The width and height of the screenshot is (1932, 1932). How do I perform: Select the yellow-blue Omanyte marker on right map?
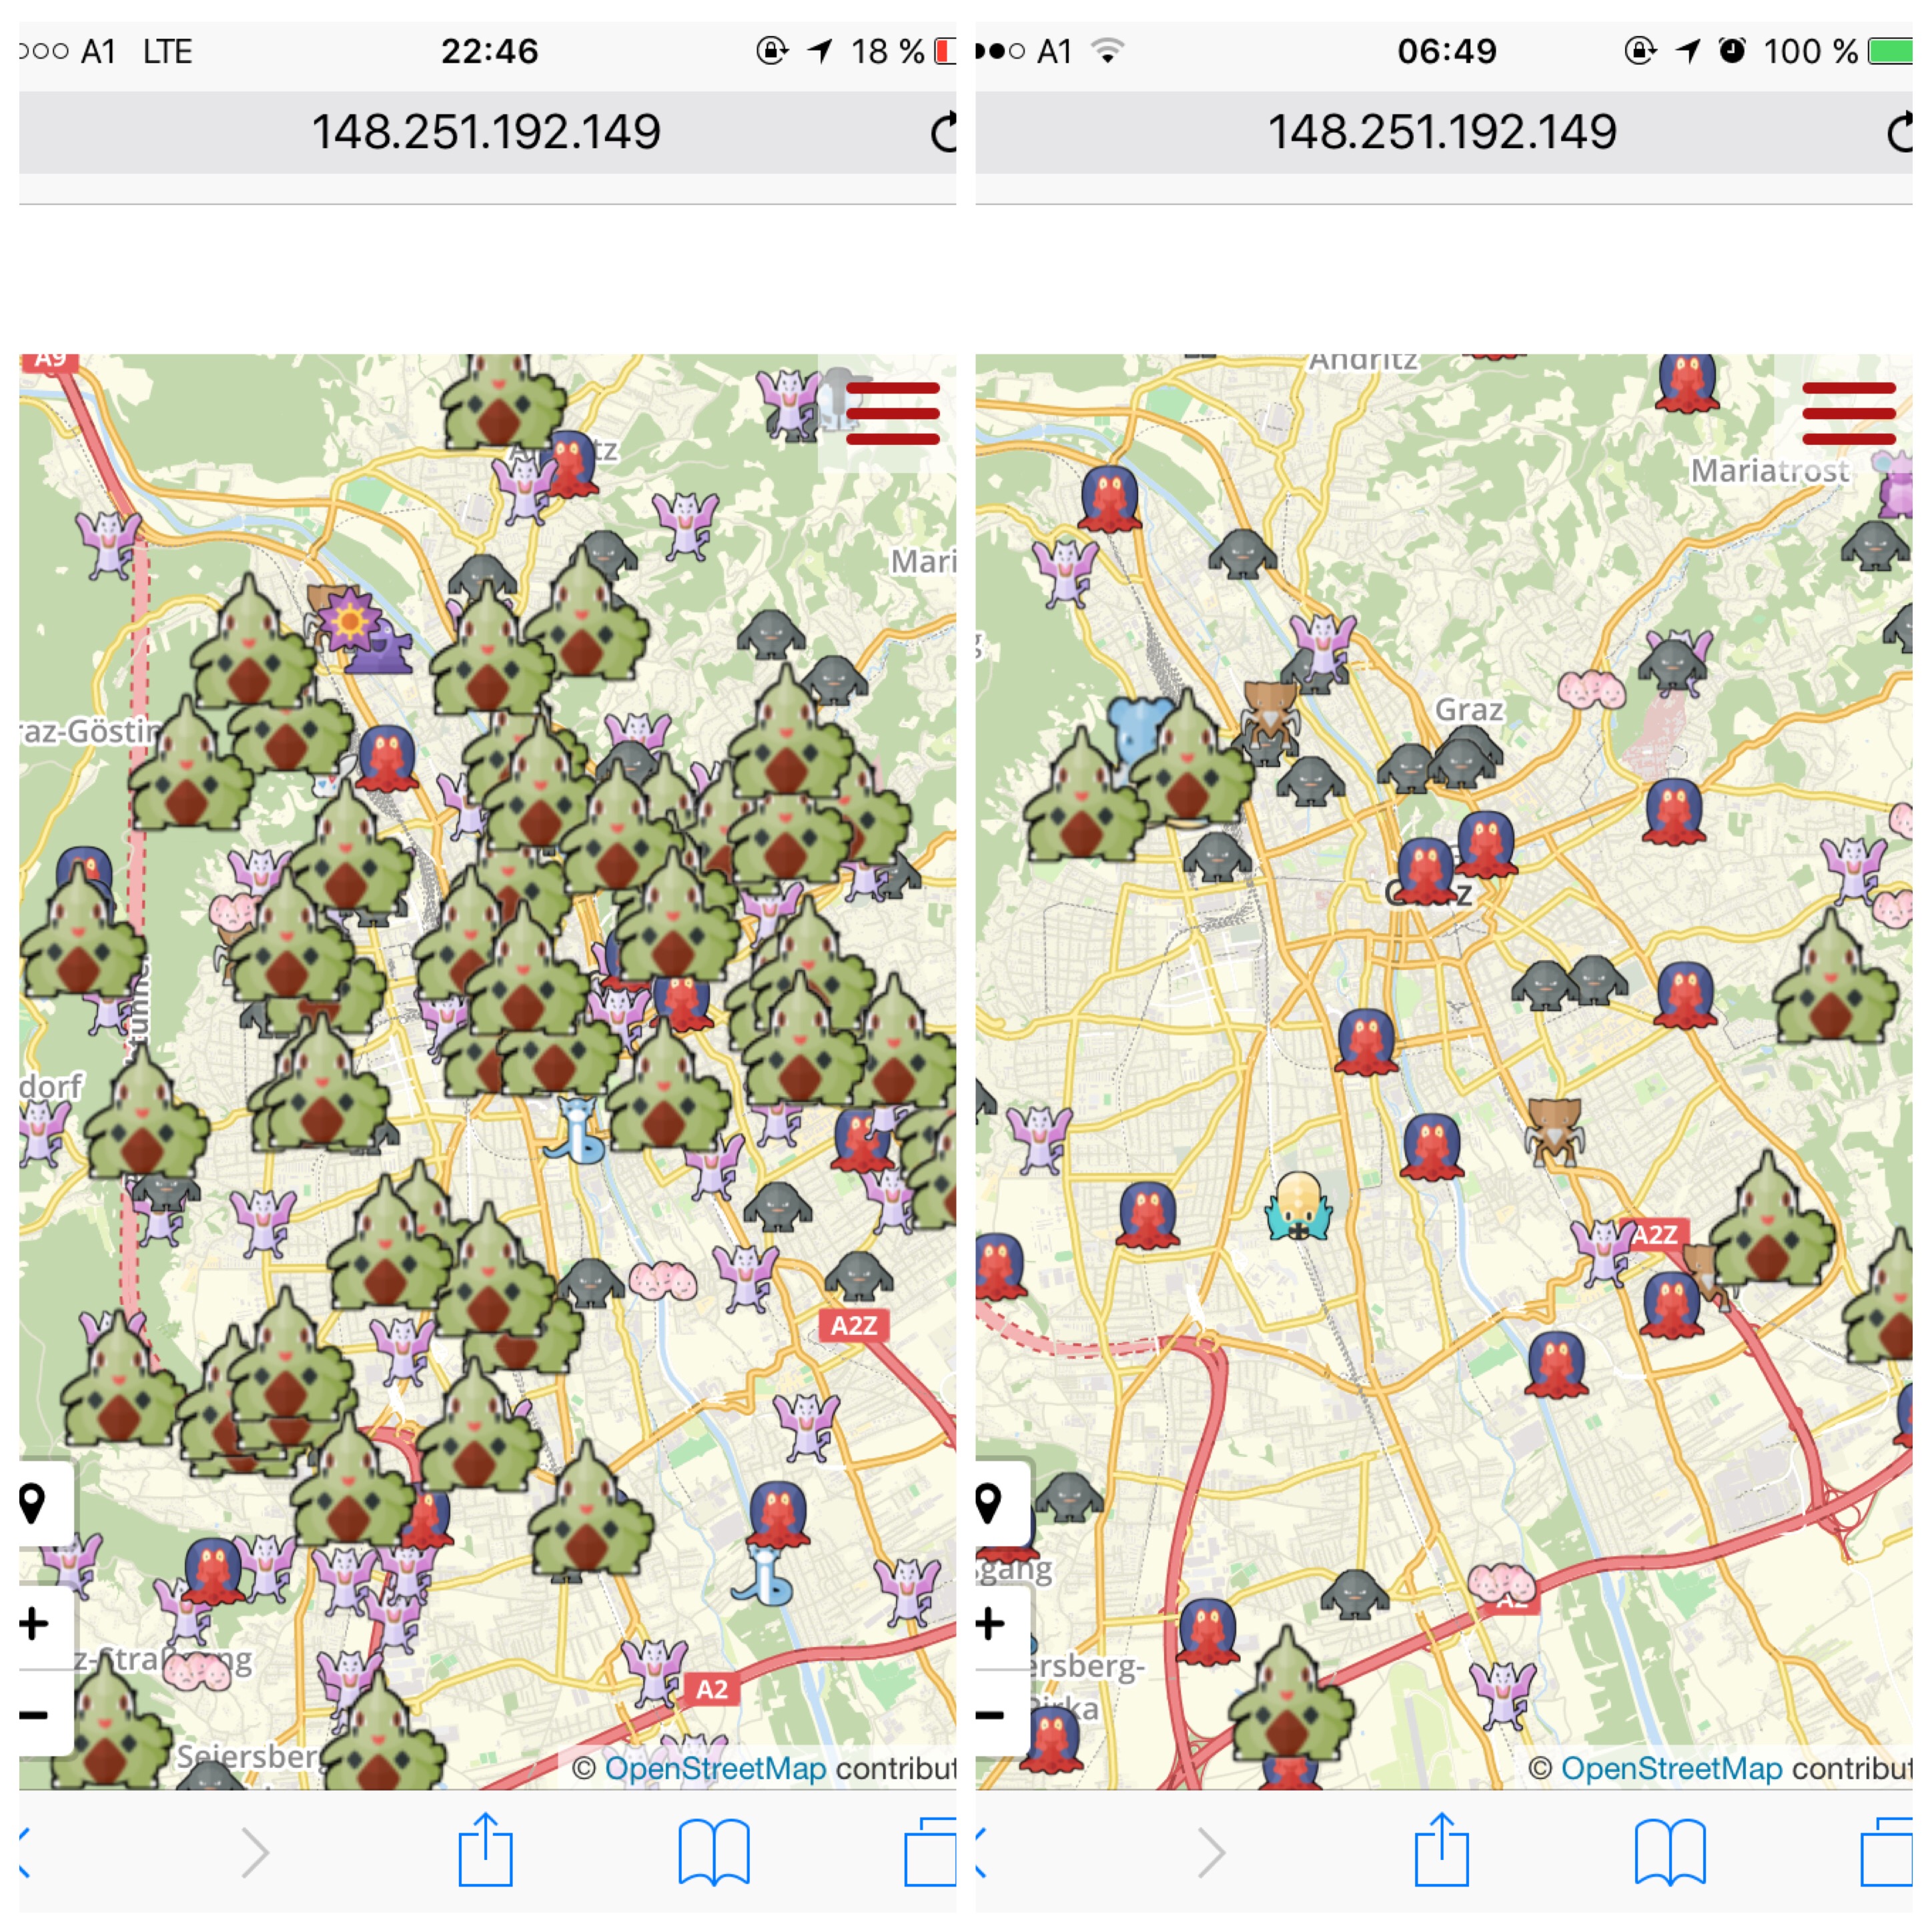[x=1299, y=1206]
